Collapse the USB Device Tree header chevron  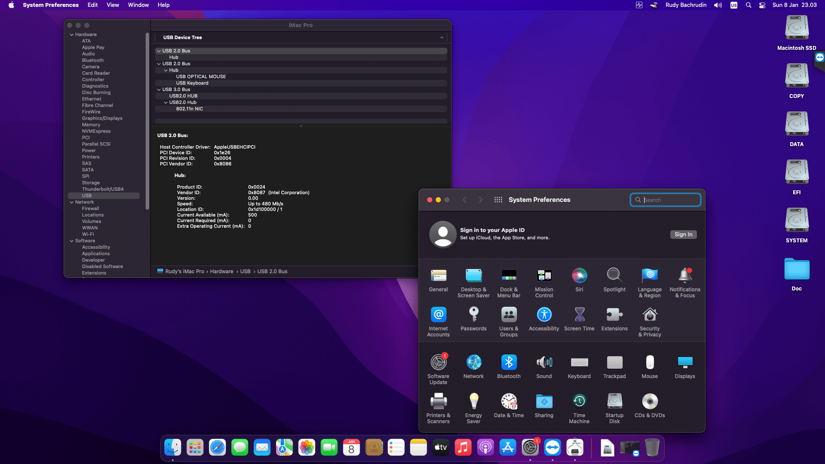tap(442, 38)
